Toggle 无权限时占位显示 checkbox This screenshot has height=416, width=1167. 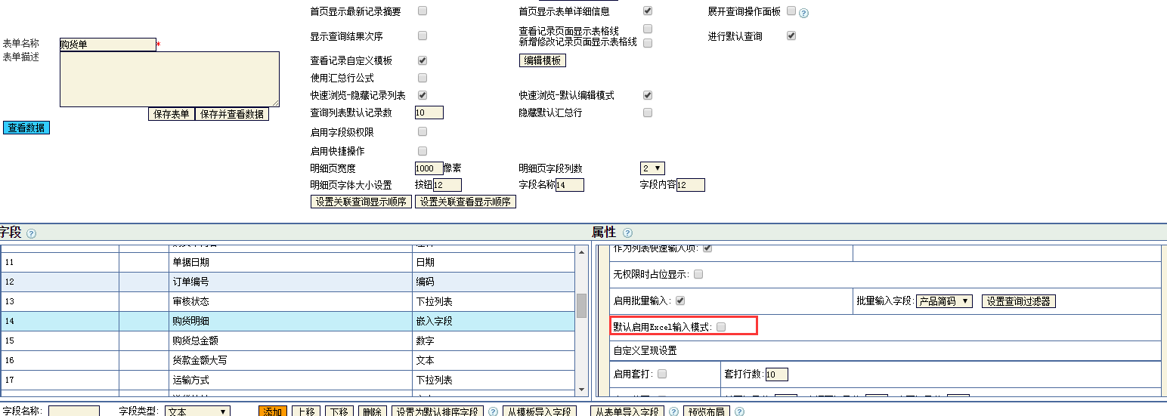[698, 274]
